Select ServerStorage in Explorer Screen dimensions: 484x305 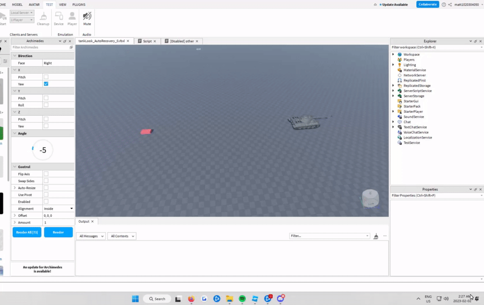[x=414, y=96]
